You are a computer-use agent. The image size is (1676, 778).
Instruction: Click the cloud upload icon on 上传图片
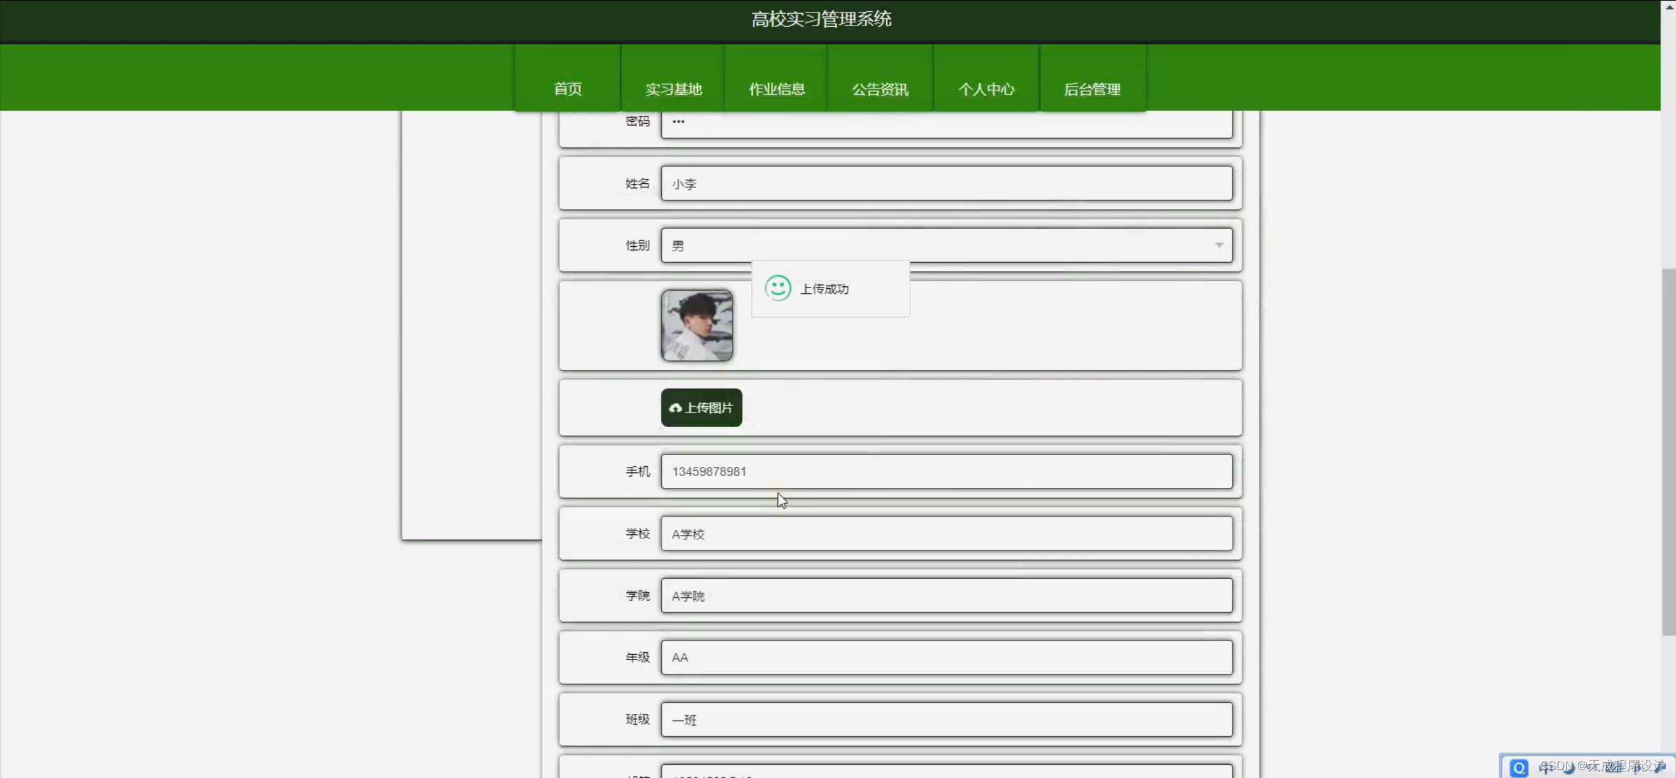[x=675, y=408]
